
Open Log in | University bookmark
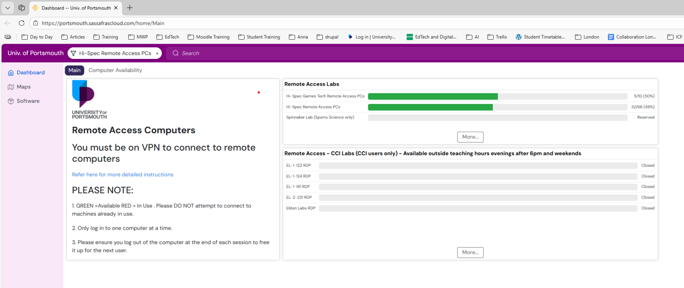pyautogui.click(x=372, y=37)
